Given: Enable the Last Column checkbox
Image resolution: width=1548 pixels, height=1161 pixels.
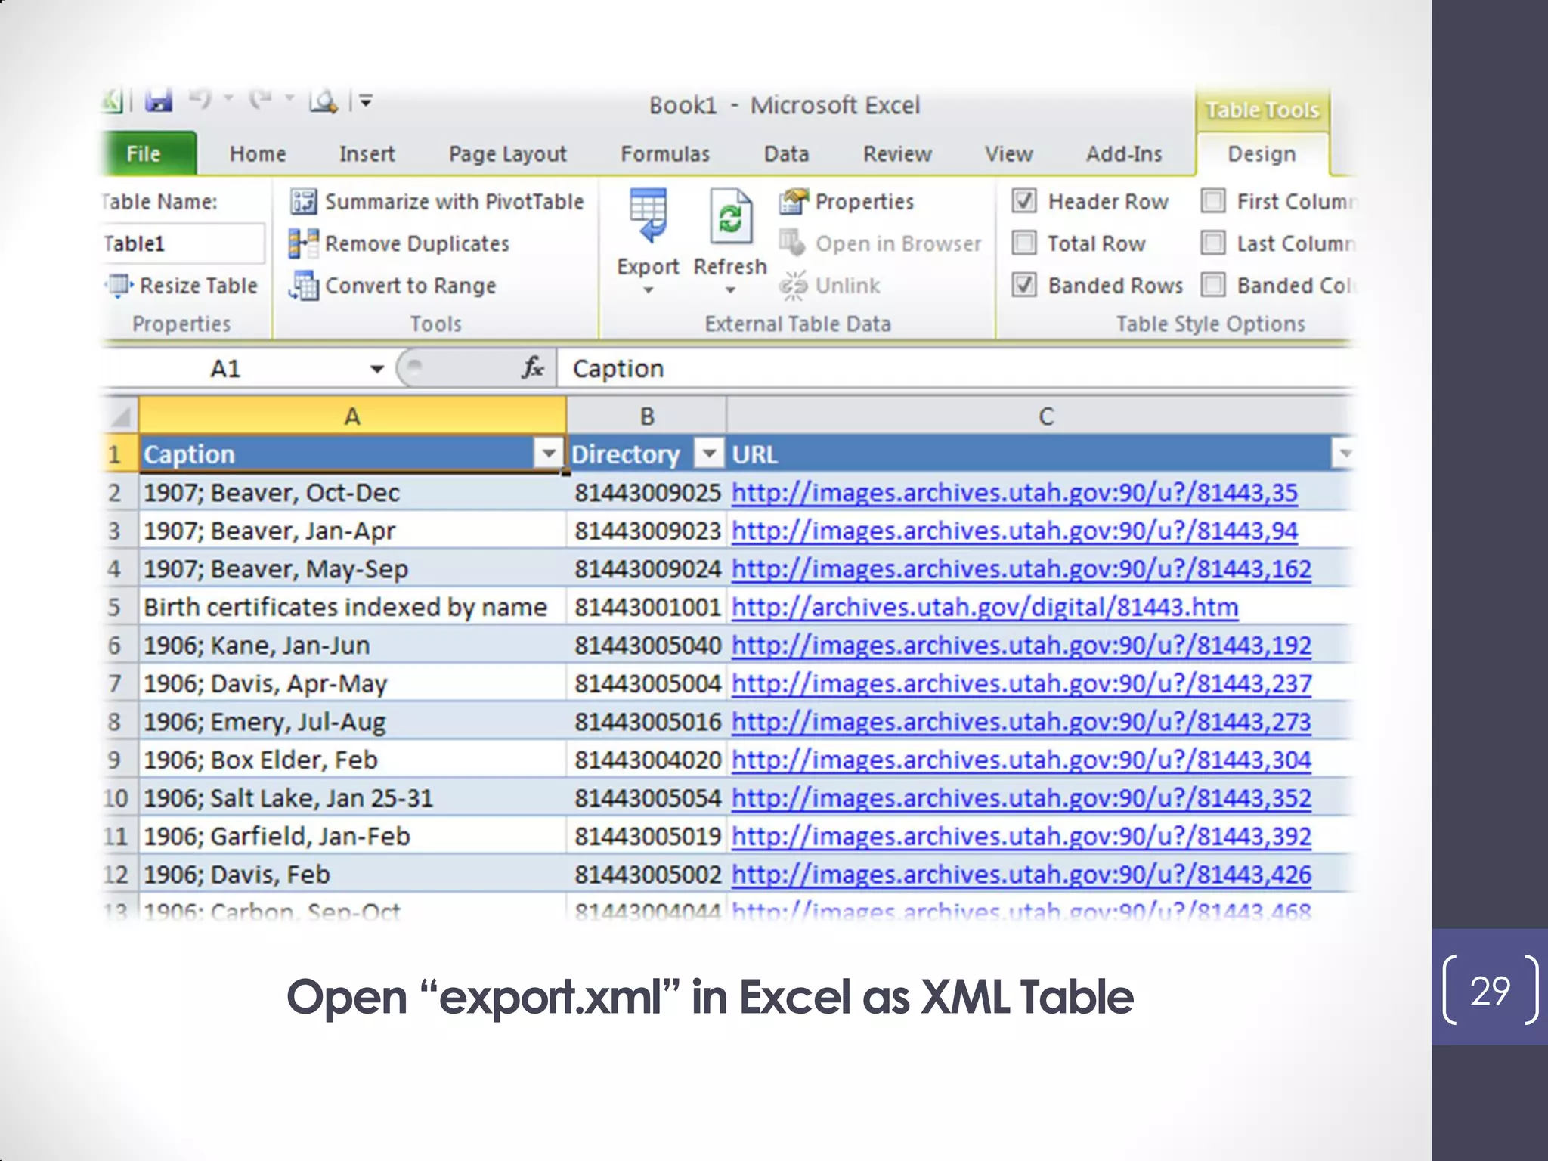Looking at the screenshot, I should [1213, 243].
